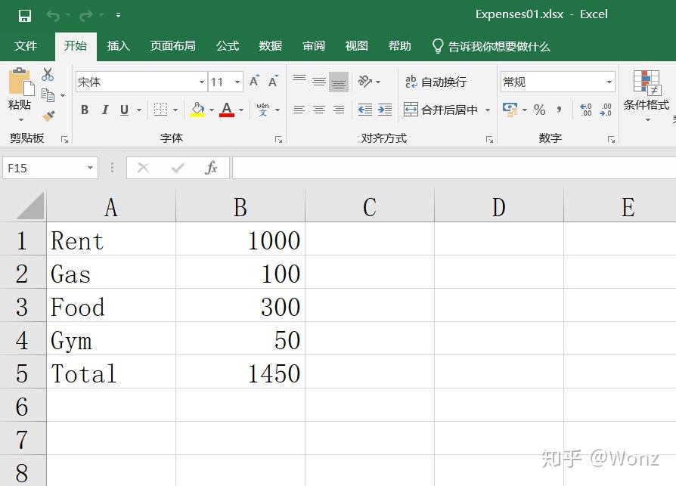Click the Cut scissors icon
The image size is (676, 486).
point(48,76)
